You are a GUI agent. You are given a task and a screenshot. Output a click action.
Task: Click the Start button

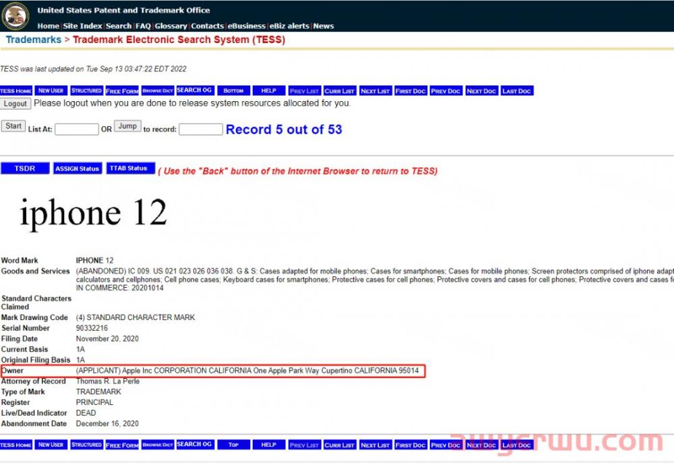[x=13, y=126]
